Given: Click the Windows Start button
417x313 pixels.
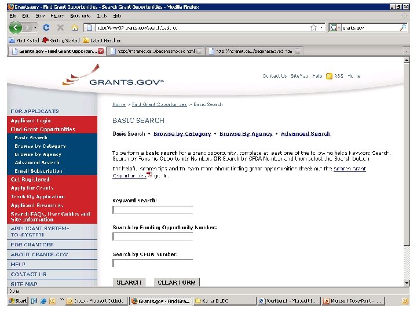Looking at the screenshot, I should click(18, 301).
